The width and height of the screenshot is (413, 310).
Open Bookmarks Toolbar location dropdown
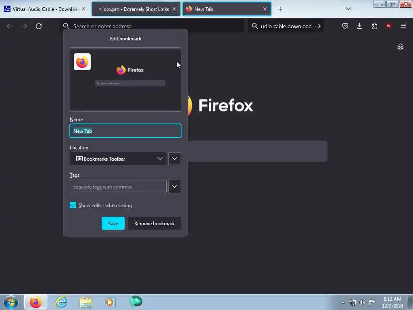(118, 159)
